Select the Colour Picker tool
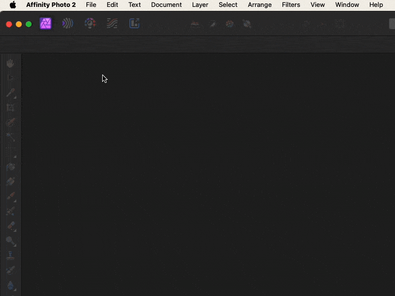Screen dimensions: 395x296 [x=10, y=93]
